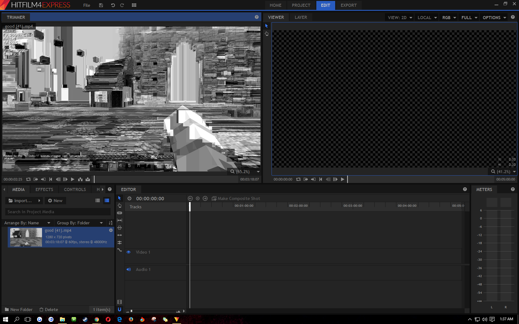Click the Save project icon
This screenshot has height=324, width=519.
click(101, 5)
